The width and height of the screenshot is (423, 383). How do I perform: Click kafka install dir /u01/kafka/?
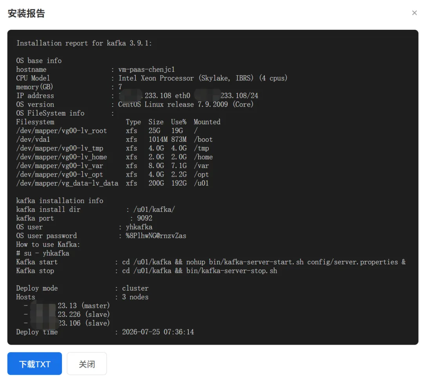tap(154, 209)
